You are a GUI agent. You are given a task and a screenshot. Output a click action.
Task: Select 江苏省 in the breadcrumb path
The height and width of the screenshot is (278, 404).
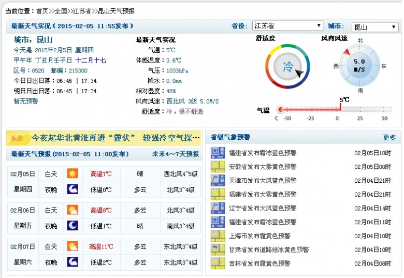coord(82,10)
